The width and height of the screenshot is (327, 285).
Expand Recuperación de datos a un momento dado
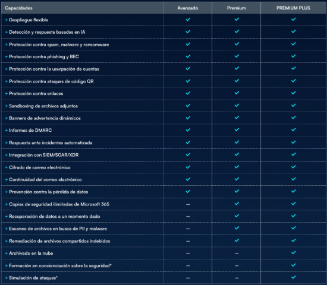[7, 217]
